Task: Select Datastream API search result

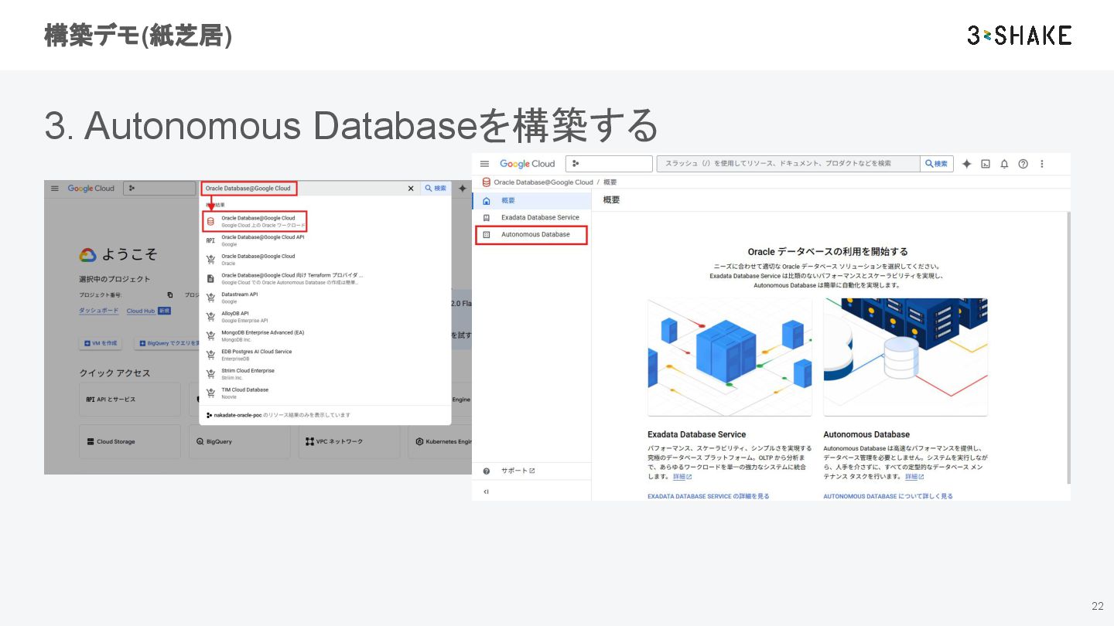Action: (x=325, y=298)
